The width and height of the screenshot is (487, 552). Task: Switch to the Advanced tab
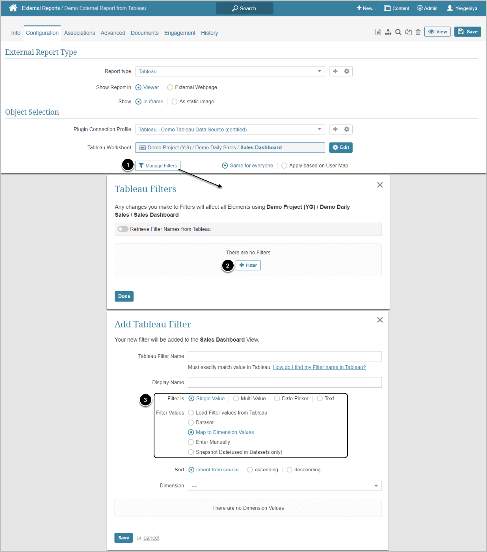pos(113,33)
